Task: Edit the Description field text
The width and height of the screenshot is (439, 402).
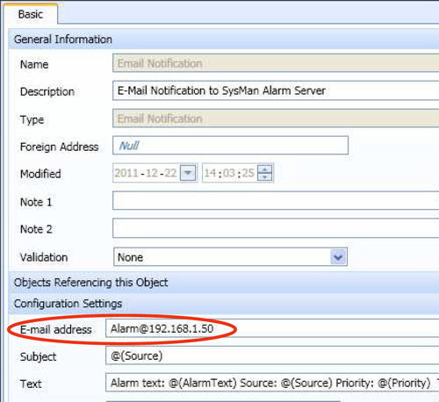Action: (x=276, y=90)
